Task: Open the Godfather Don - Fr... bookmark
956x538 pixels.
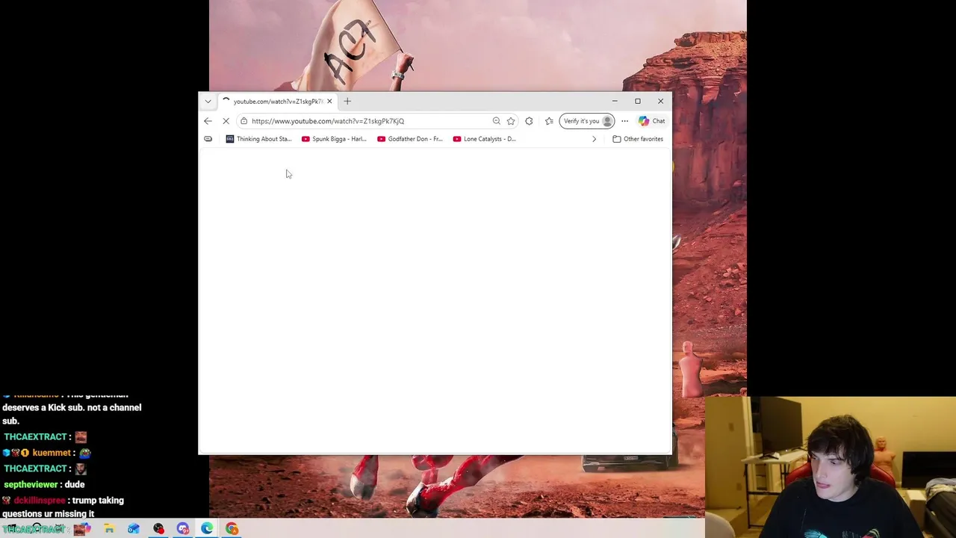Action: click(x=410, y=139)
